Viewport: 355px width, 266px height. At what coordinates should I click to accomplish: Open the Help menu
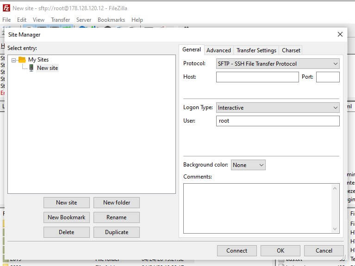(x=137, y=20)
